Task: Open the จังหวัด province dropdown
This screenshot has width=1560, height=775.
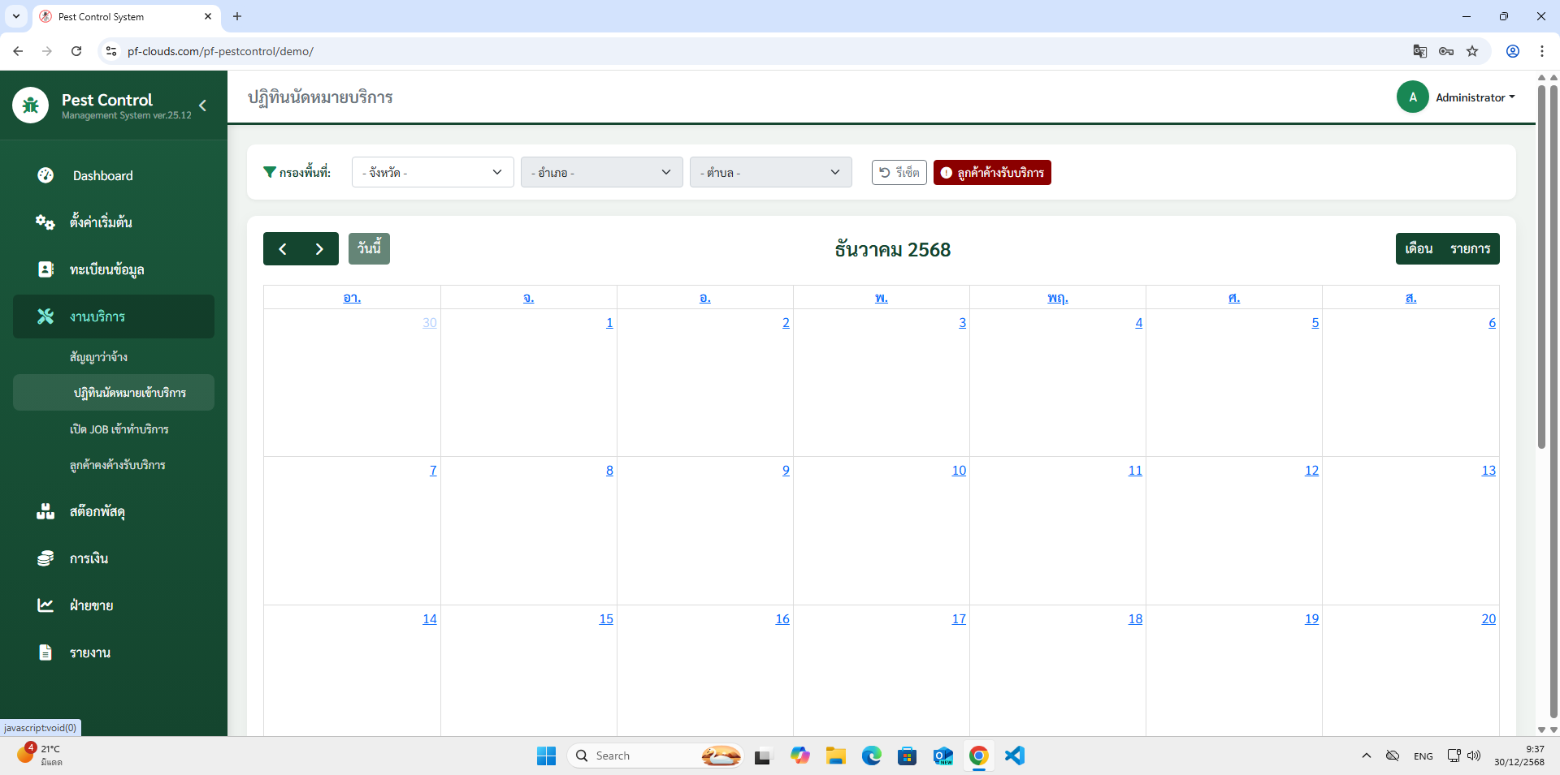Action: 432,172
